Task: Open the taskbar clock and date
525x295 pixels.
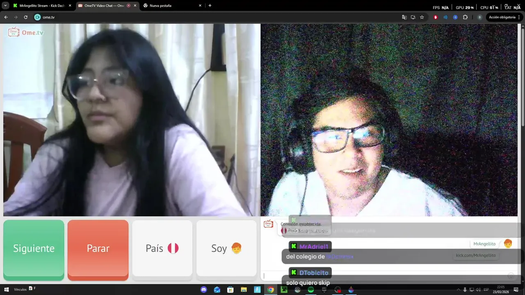Action: (501, 289)
